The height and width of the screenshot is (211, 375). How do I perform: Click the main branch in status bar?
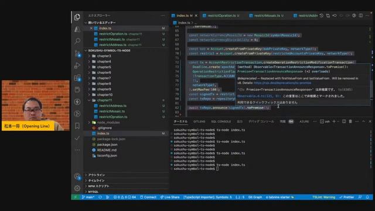click(x=88, y=197)
